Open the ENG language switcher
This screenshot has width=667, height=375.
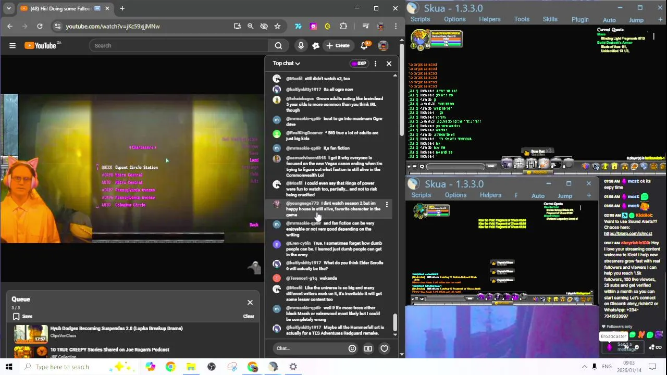607,367
